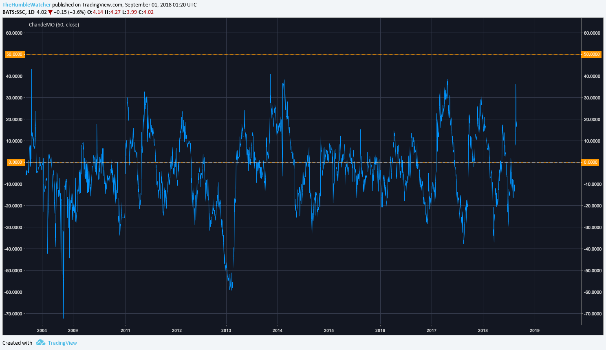Select the orange 0.0000 marker on right axis
The height and width of the screenshot is (350, 606).
point(591,162)
